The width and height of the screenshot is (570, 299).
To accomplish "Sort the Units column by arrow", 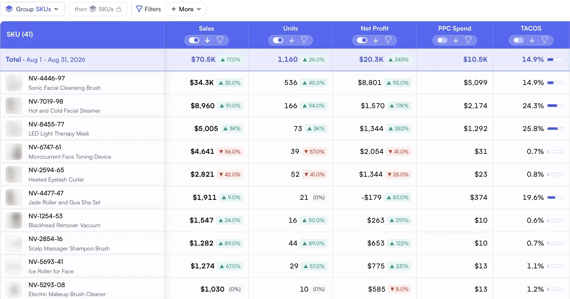I will click(x=292, y=40).
